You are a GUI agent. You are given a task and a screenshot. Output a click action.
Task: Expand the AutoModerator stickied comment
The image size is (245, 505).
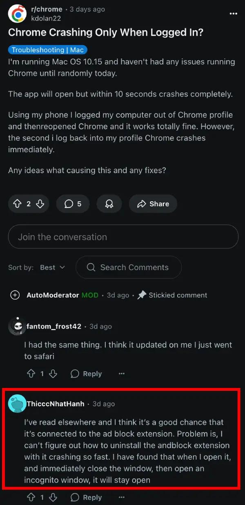tap(15, 295)
